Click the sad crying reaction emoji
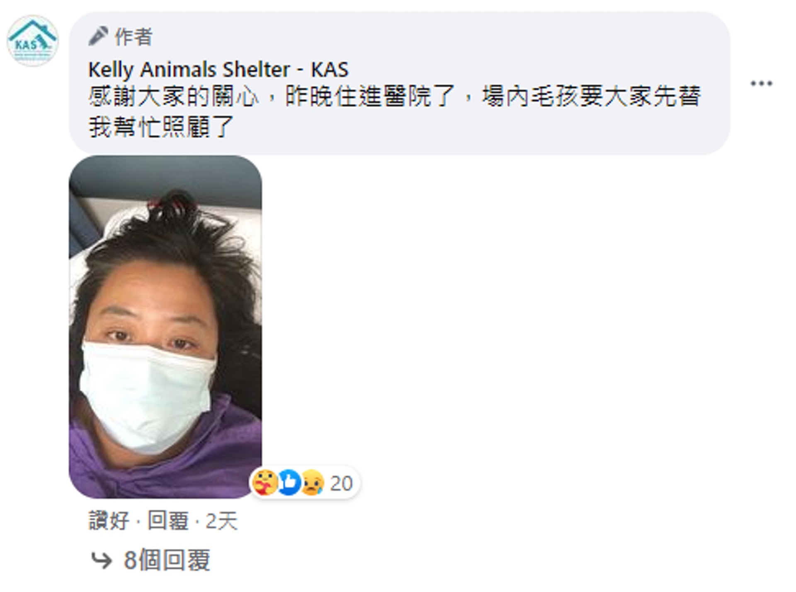This screenshot has width=796, height=592. 312,483
